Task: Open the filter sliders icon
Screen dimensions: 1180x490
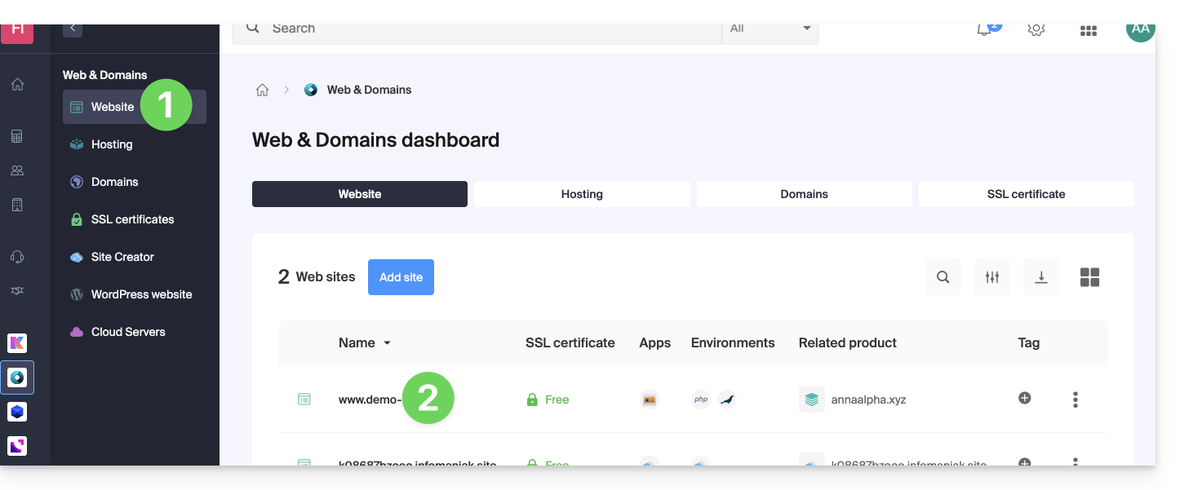Action: pos(992,277)
